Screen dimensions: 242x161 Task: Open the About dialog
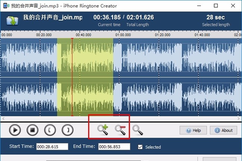[223, 130]
